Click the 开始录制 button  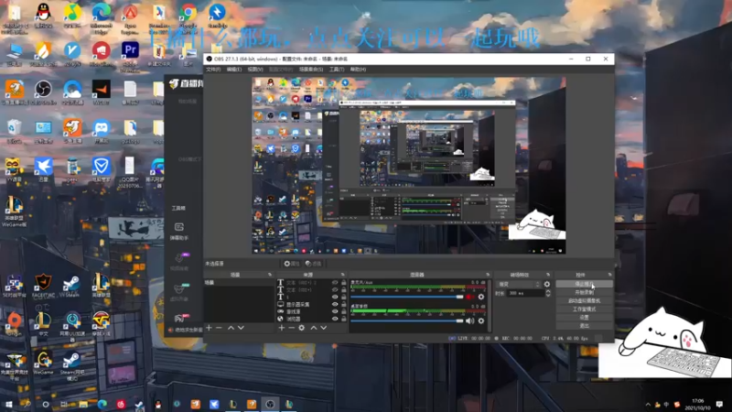tap(584, 292)
